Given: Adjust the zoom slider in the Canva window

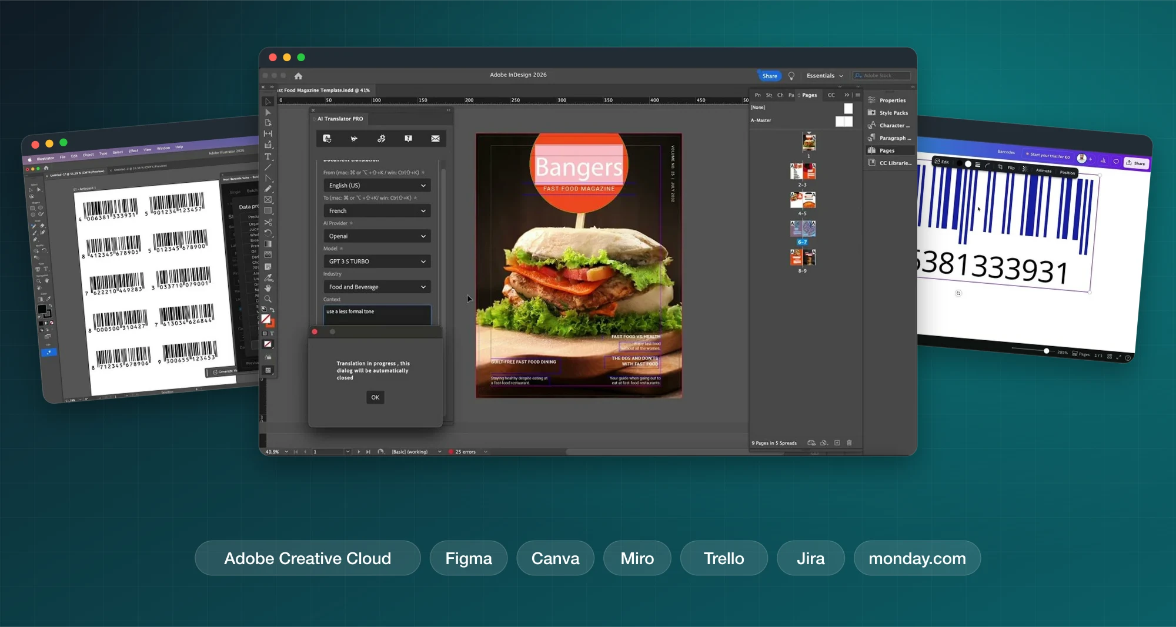Looking at the screenshot, I should (1046, 351).
